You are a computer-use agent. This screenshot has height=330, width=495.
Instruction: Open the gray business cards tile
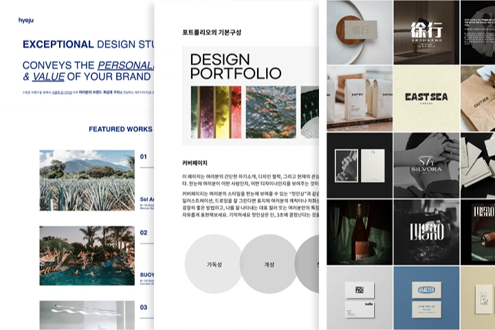pos(360,298)
